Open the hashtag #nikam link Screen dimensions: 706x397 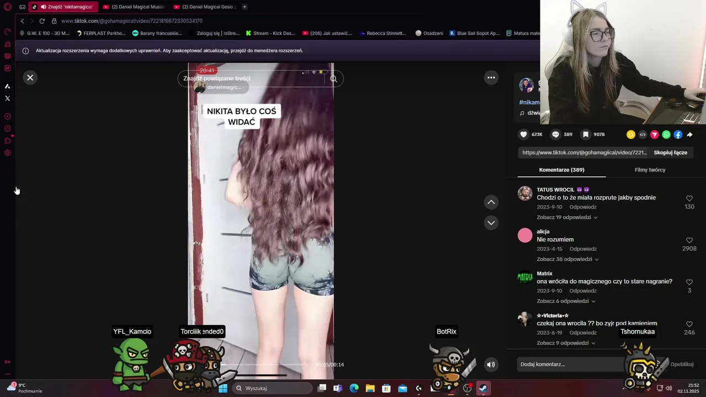click(529, 103)
